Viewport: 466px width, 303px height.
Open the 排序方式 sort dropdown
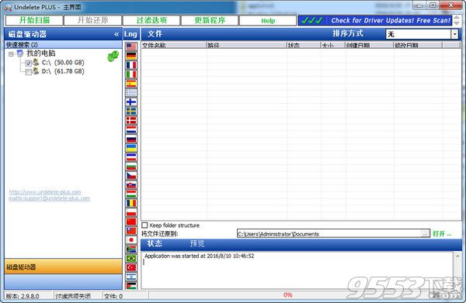[454, 34]
